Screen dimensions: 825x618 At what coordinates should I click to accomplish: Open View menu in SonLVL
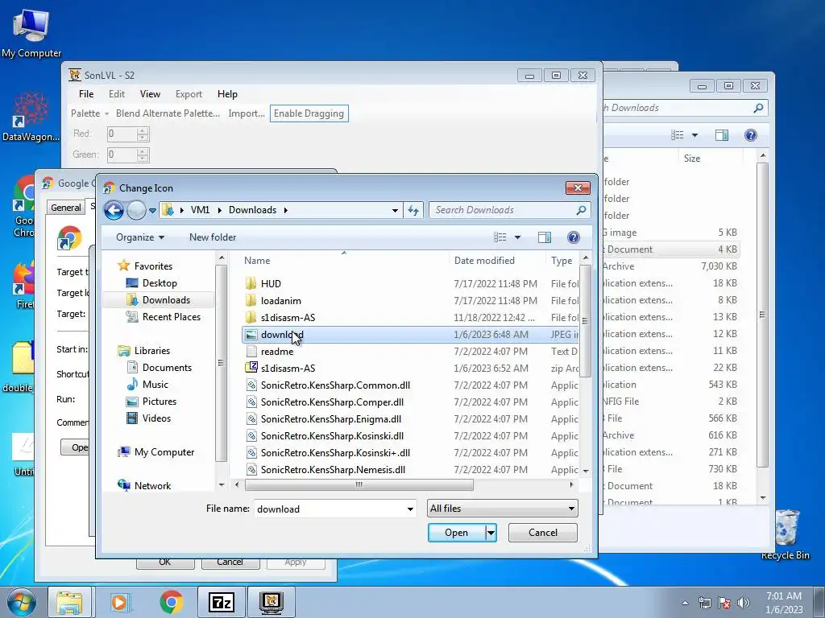pyautogui.click(x=150, y=94)
